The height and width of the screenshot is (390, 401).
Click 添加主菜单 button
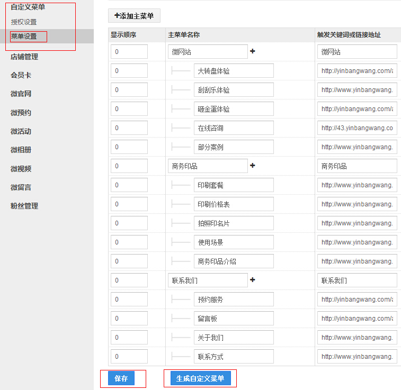134,16
